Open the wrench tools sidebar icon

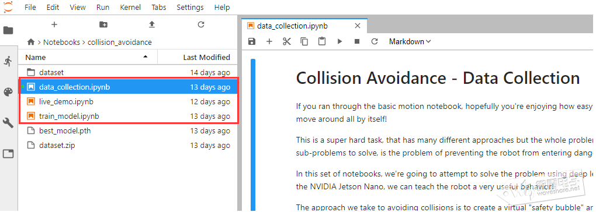[8, 123]
